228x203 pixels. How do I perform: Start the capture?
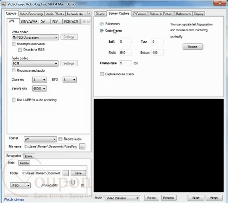[x=196, y=198]
